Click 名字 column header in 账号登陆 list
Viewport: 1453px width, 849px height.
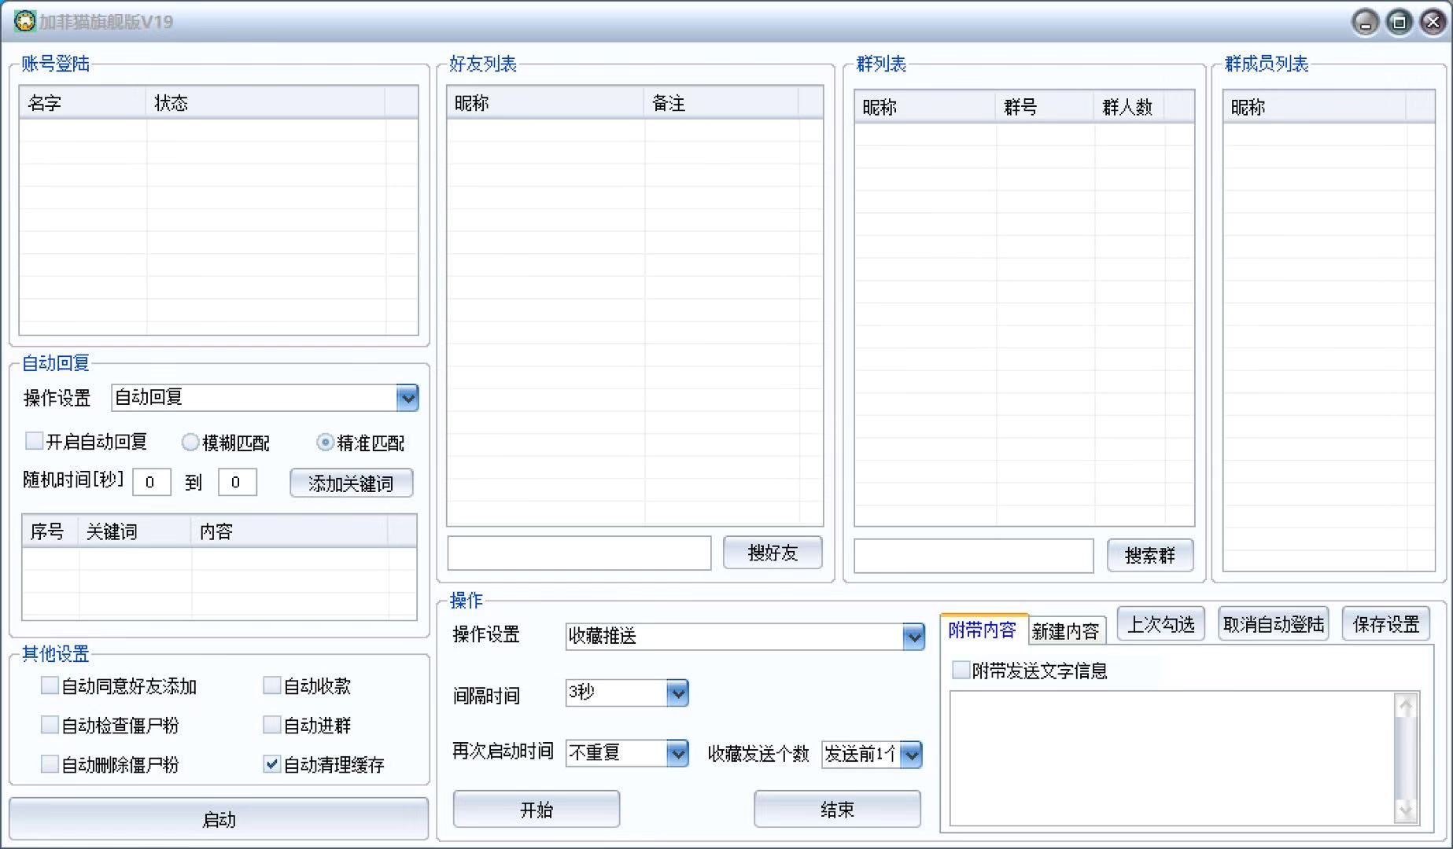[83, 103]
